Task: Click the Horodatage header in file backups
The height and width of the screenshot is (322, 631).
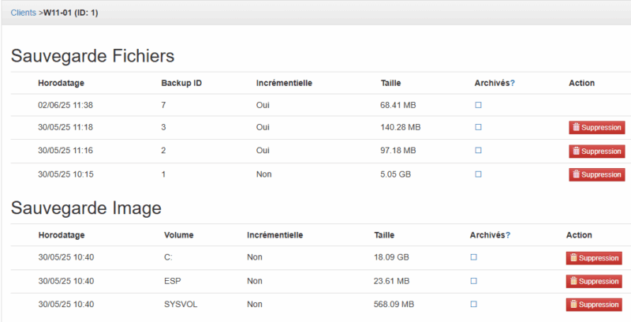Action: click(61, 83)
